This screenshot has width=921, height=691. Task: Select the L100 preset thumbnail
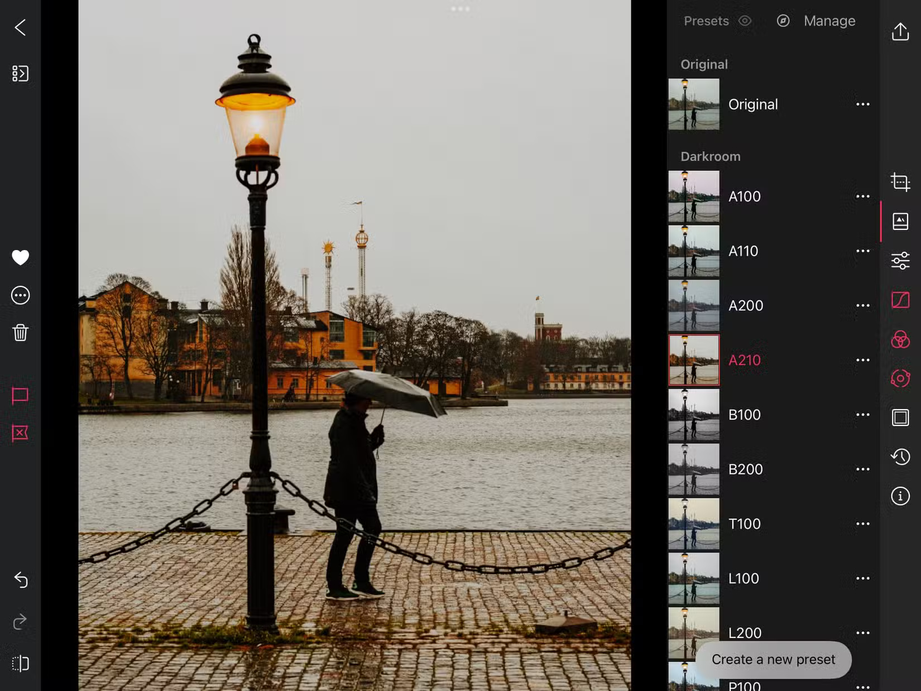tap(693, 579)
